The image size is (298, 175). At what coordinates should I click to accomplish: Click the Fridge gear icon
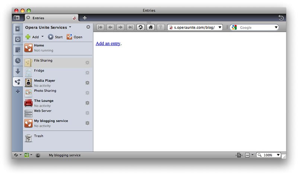pos(87,73)
